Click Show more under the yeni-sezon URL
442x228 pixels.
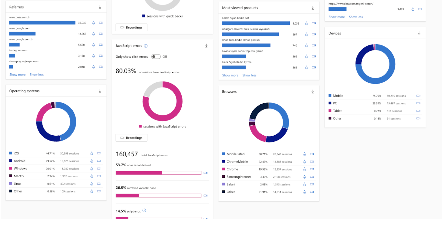tap(337, 17)
